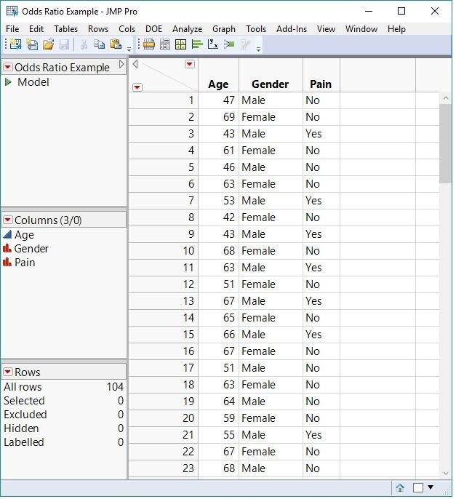Screen dimensions: 456x499
Task: Open the Odds Ratio Example red triangle menu
Action: 8,68
